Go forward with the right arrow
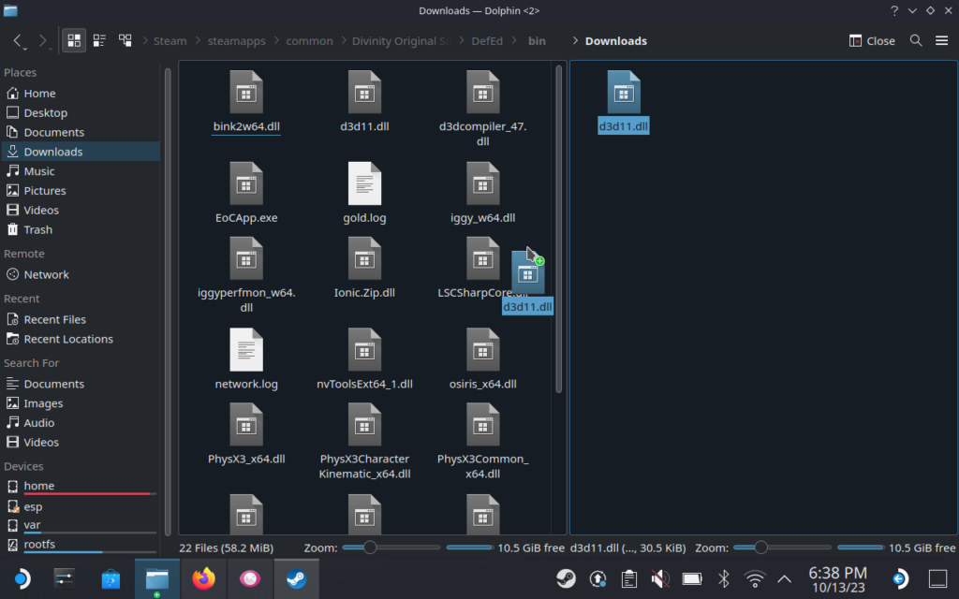Image resolution: width=959 pixels, height=599 pixels. 43,41
